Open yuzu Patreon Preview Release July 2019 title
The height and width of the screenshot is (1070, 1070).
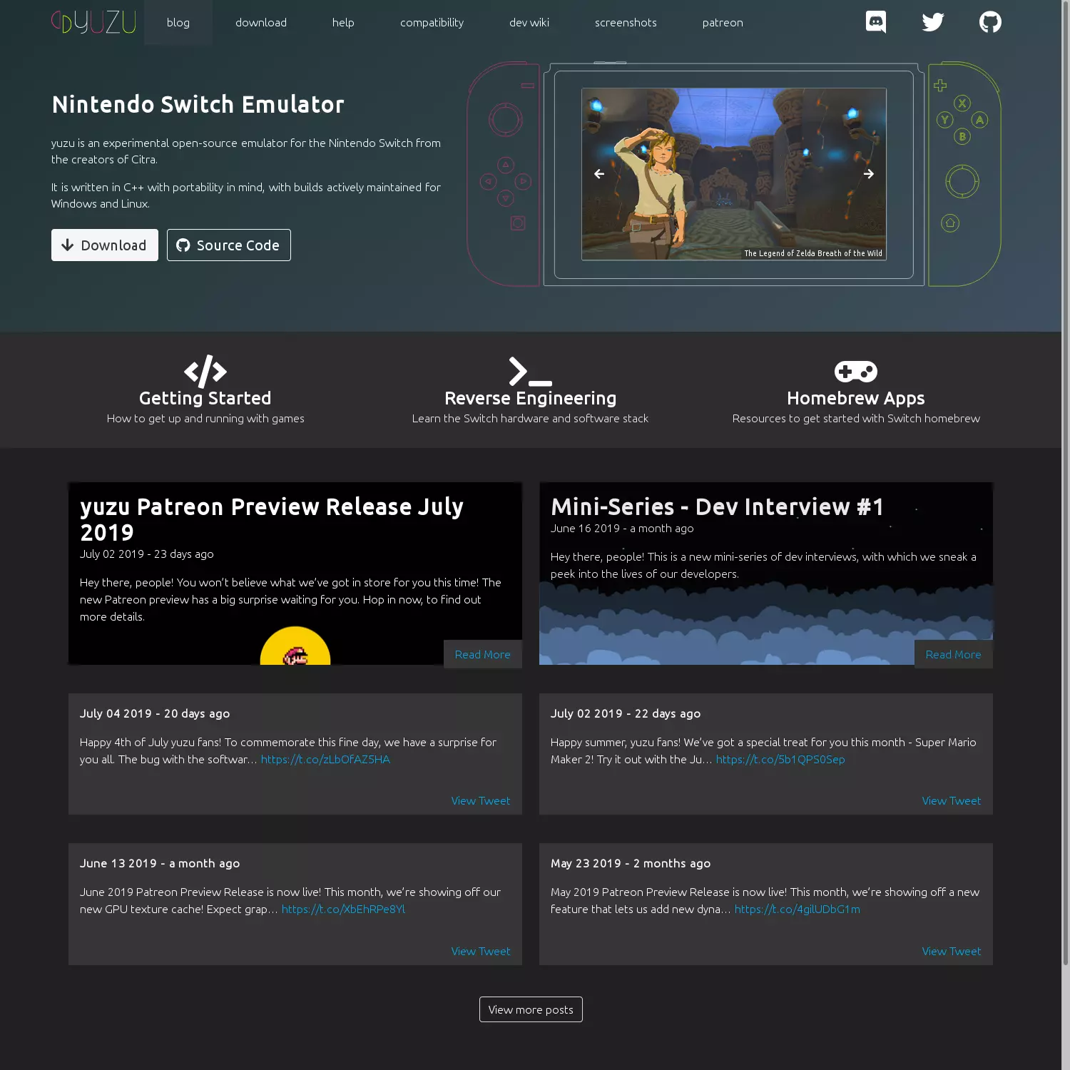click(272, 519)
